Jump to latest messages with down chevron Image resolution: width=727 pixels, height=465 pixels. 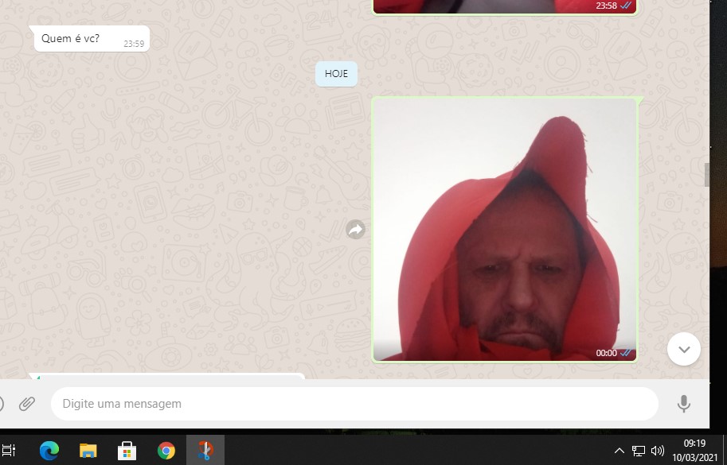pyautogui.click(x=684, y=349)
